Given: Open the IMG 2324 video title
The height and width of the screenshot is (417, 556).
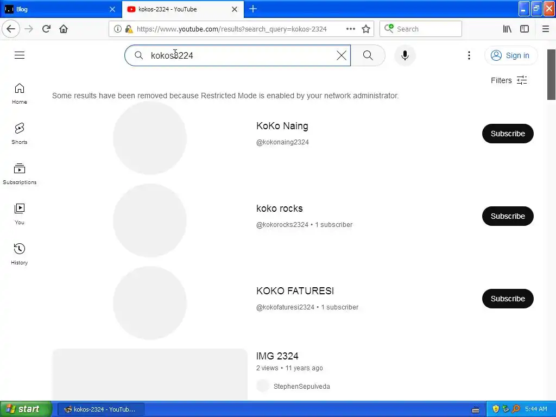Looking at the screenshot, I should 277,356.
